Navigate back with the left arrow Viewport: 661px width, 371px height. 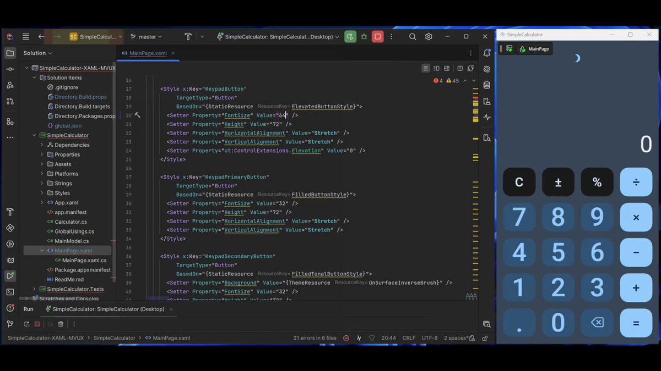point(41,37)
